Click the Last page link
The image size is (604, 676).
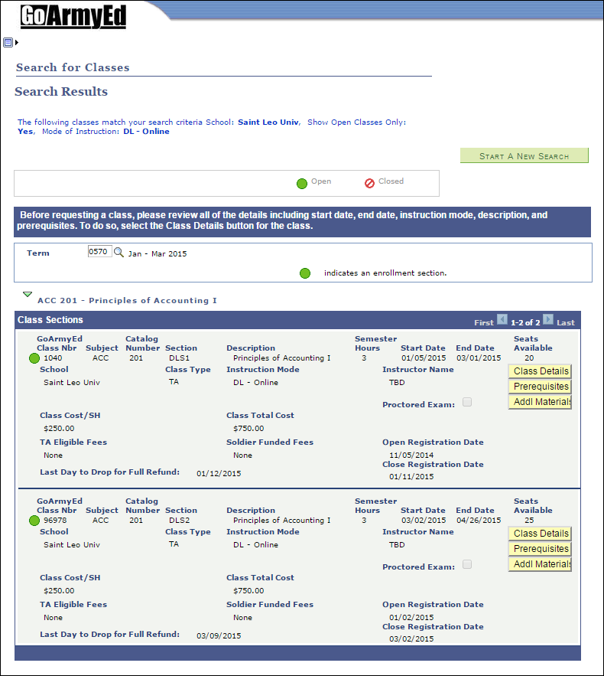566,322
